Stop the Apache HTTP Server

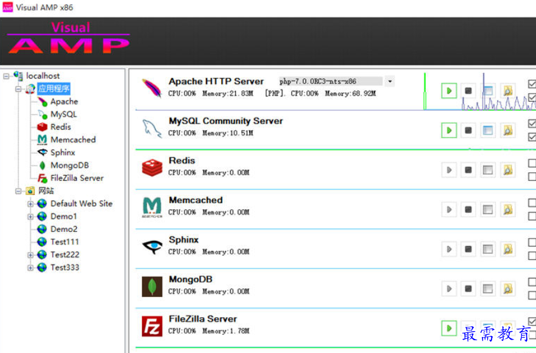(468, 91)
